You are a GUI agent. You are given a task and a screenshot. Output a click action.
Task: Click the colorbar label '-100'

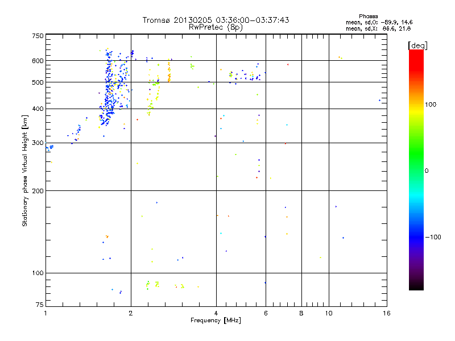tap(433, 237)
